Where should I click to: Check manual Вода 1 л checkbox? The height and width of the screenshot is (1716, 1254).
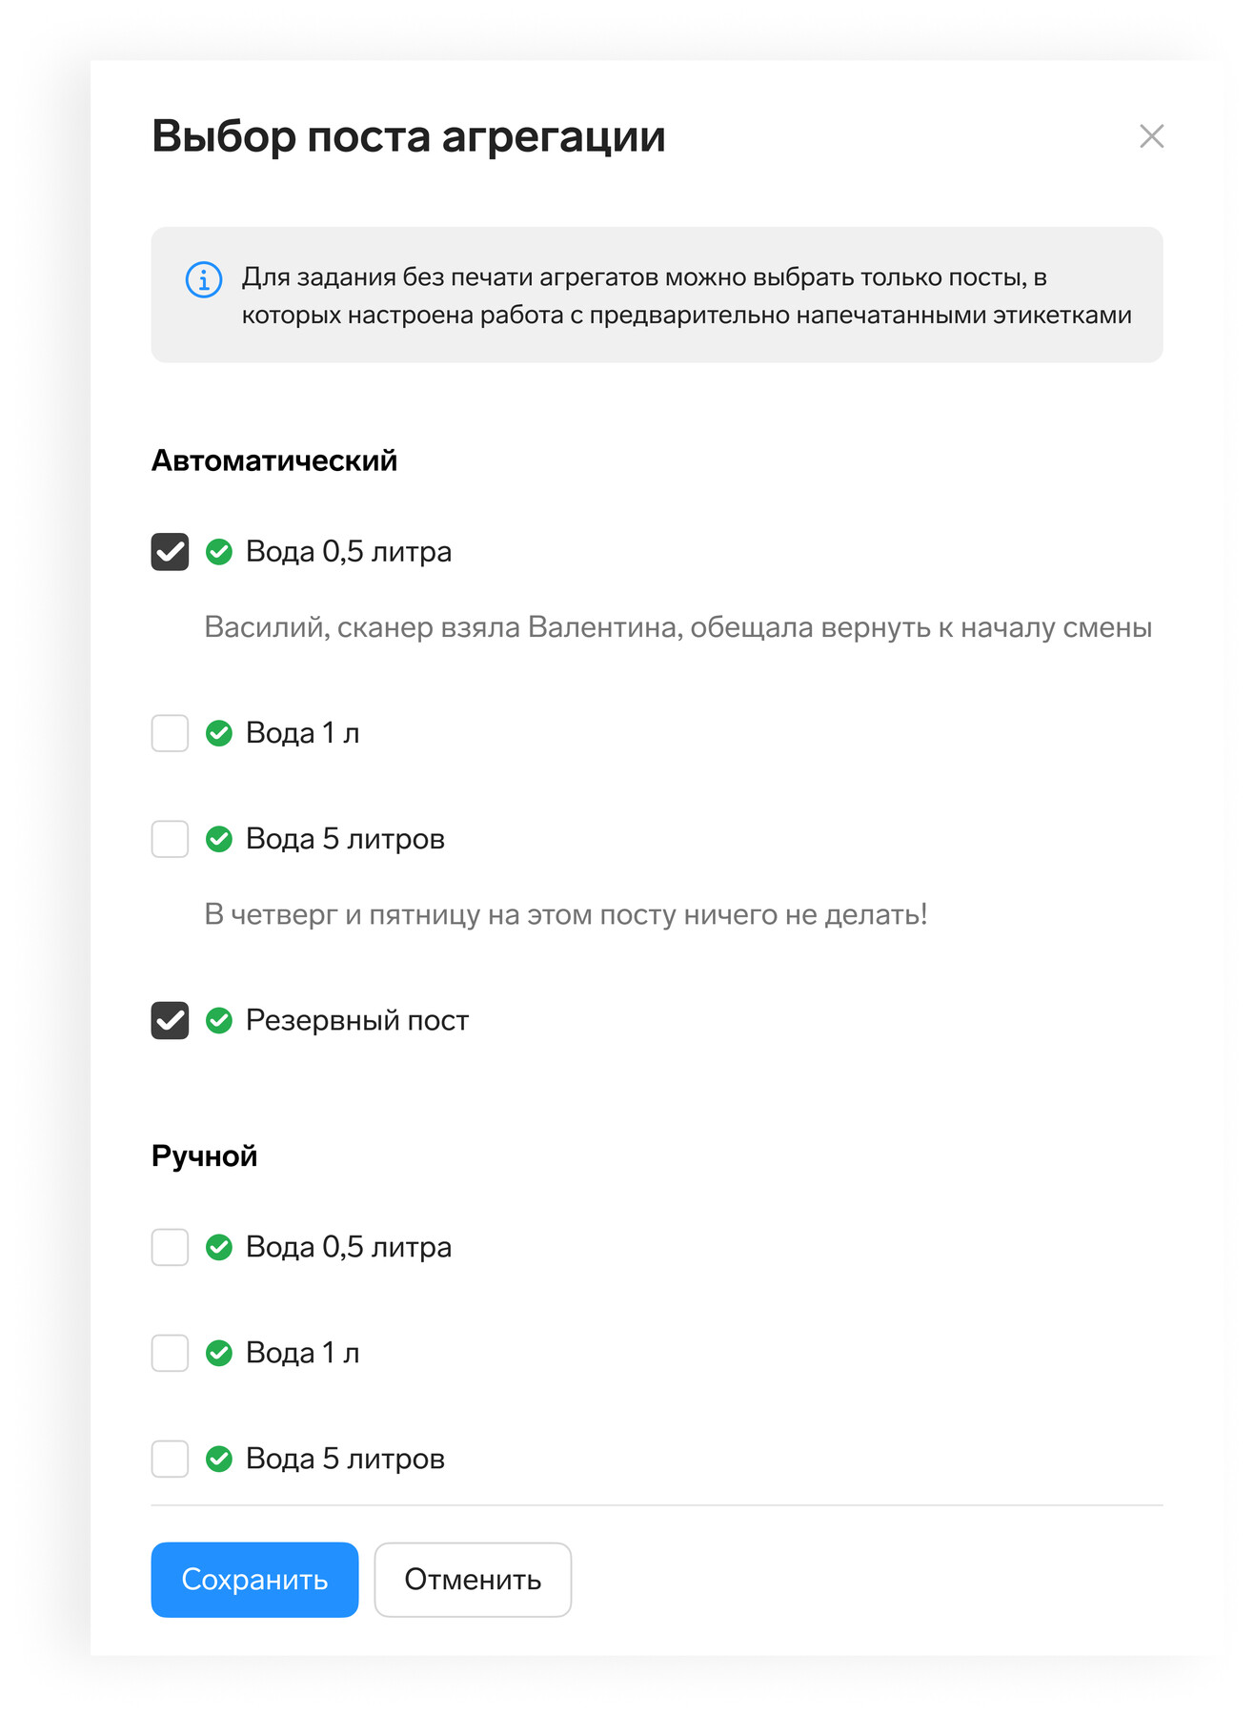click(x=170, y=1353)
